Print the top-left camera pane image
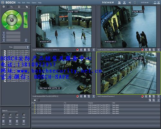The height and width of the screenshot is (129, 161). [x=85, y=50]
